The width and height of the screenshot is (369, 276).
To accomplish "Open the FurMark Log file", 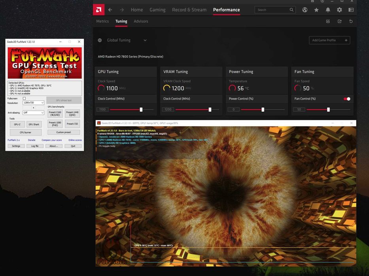I will coord(35,146).
